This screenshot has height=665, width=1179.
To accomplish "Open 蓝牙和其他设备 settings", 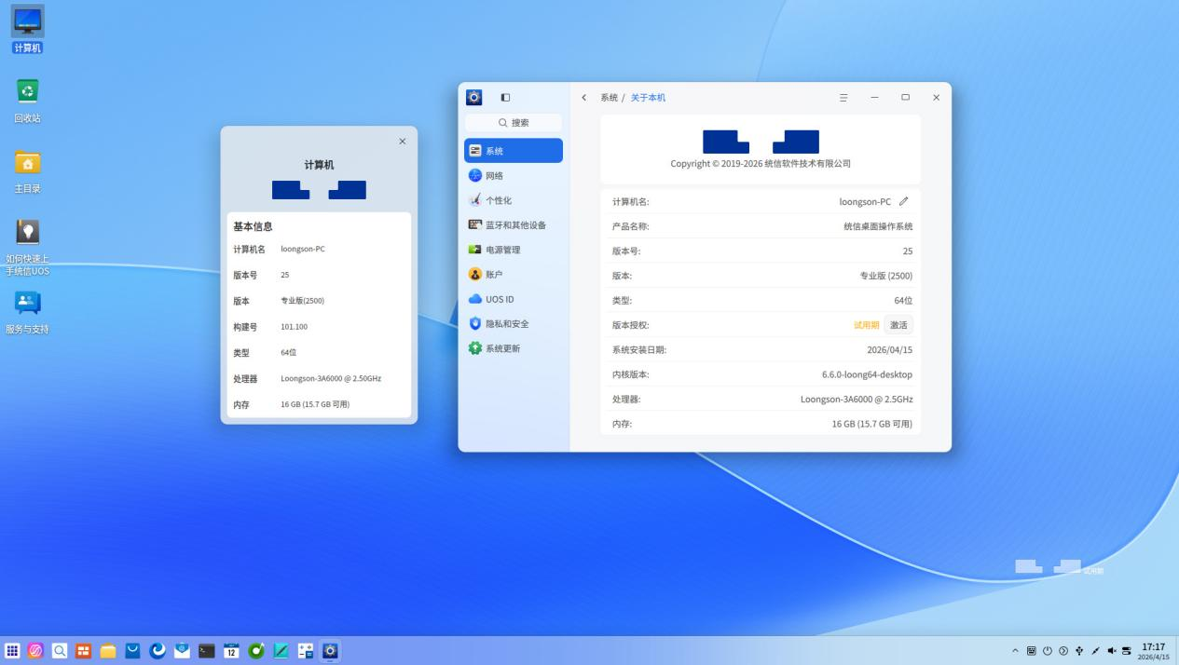I will click(x=513, y=225).
